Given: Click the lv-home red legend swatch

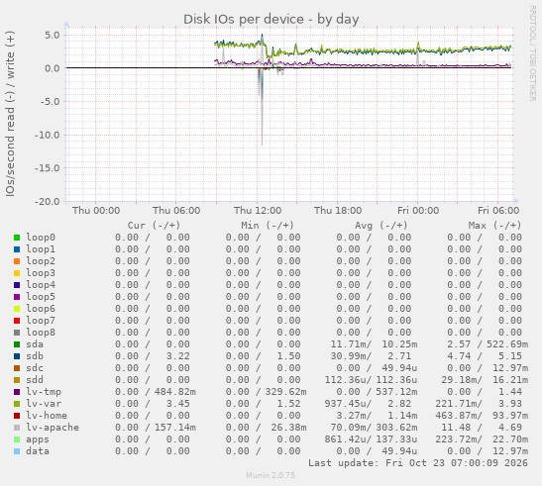Looking at the screenshot, I should pos(17,416).
